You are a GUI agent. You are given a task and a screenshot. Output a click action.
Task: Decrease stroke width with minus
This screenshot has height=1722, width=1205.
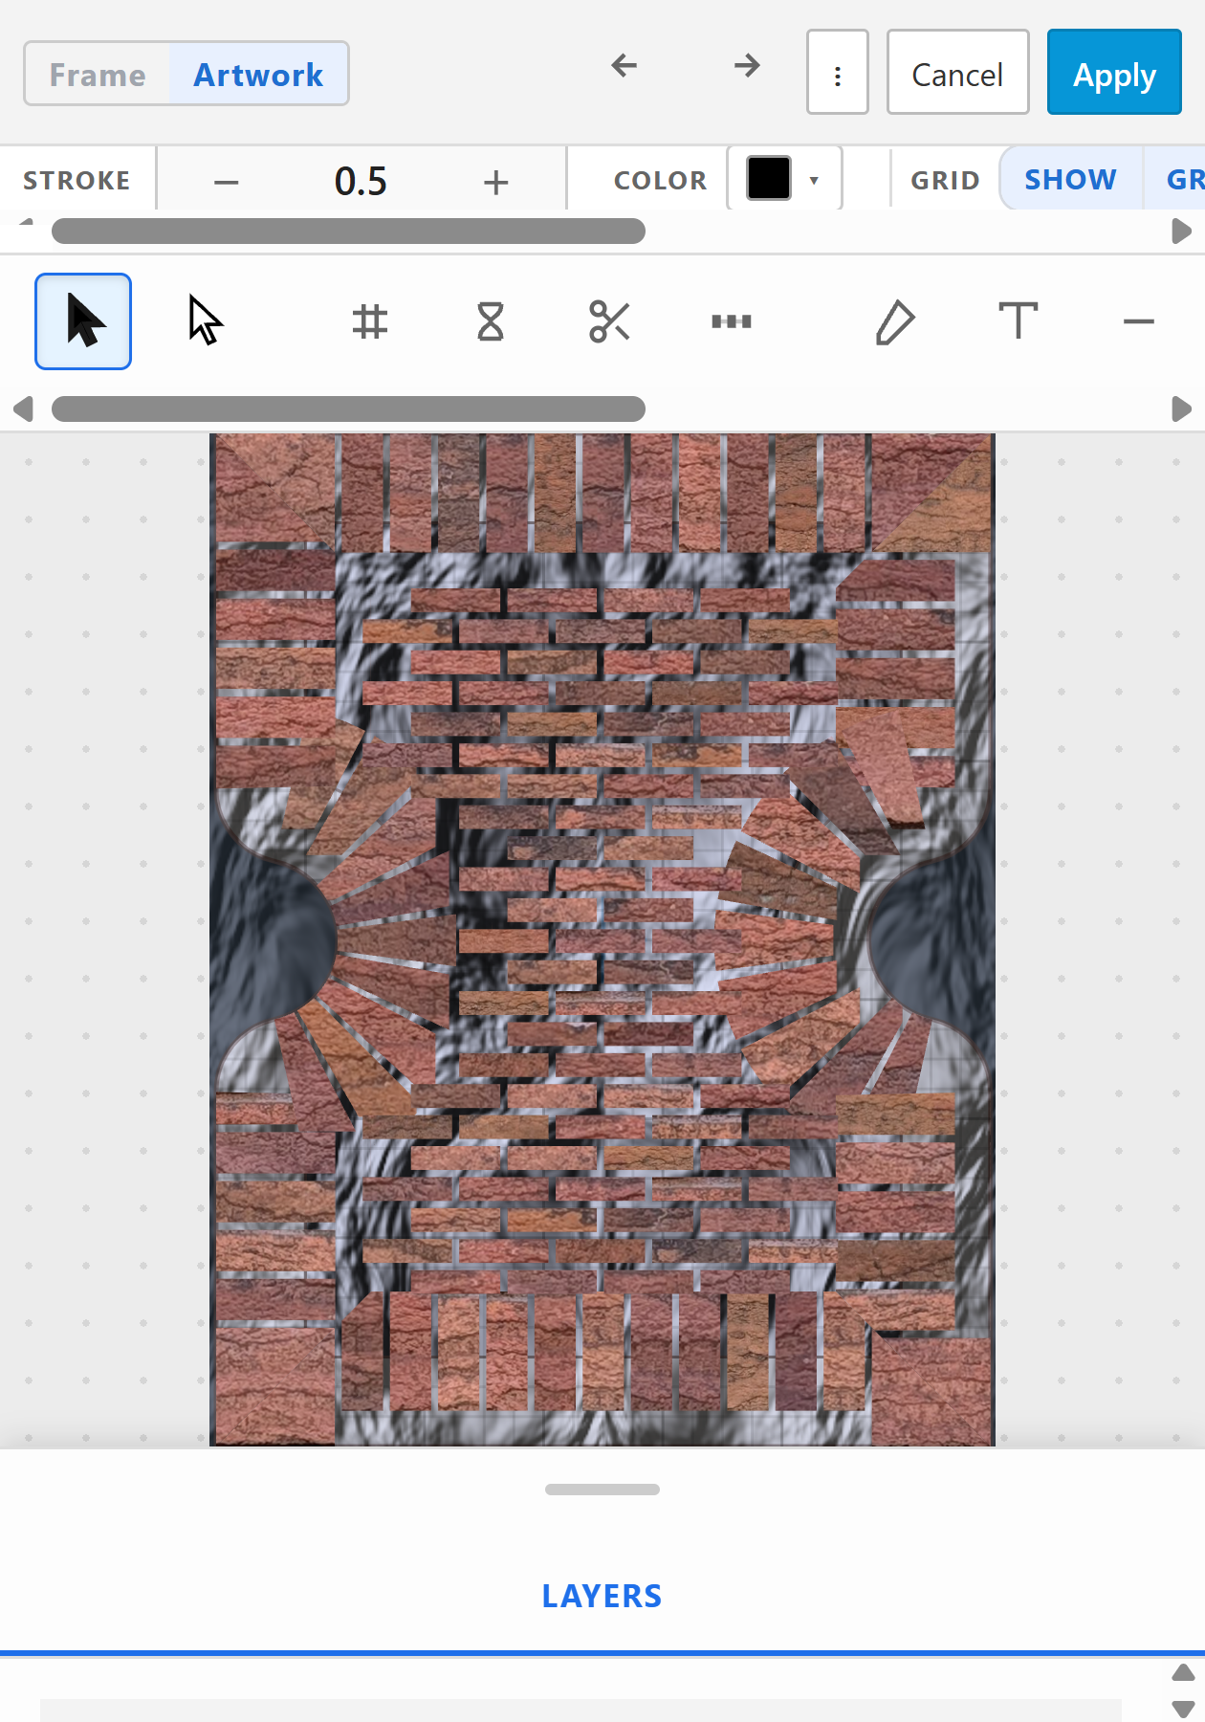(227, 181)
